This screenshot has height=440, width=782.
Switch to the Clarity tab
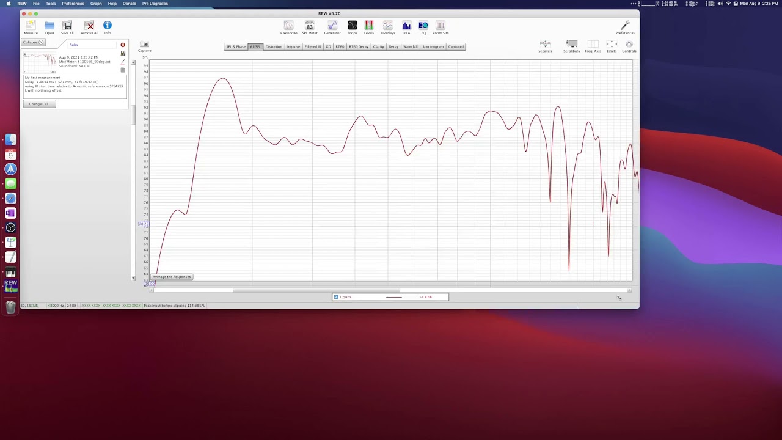click(379, 46)
